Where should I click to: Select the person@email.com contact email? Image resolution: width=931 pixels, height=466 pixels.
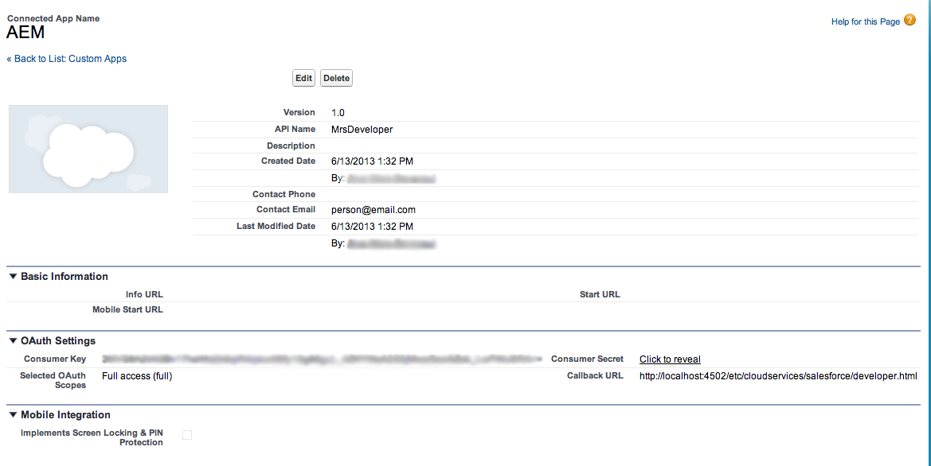click(374, 210)
